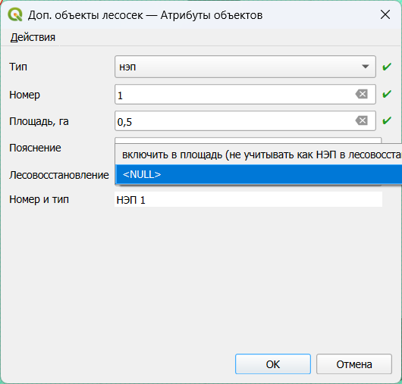Clear the Площадь, га field with its clear icon
Viewport: 402px width, 384px height.
click(x=362, y=120)
